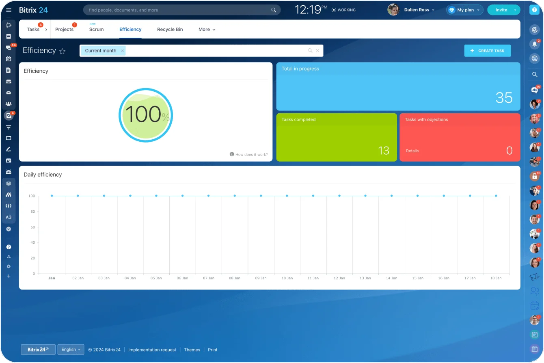Open the hamburger main menu
The image size is (544, 363).
point(9,10)
